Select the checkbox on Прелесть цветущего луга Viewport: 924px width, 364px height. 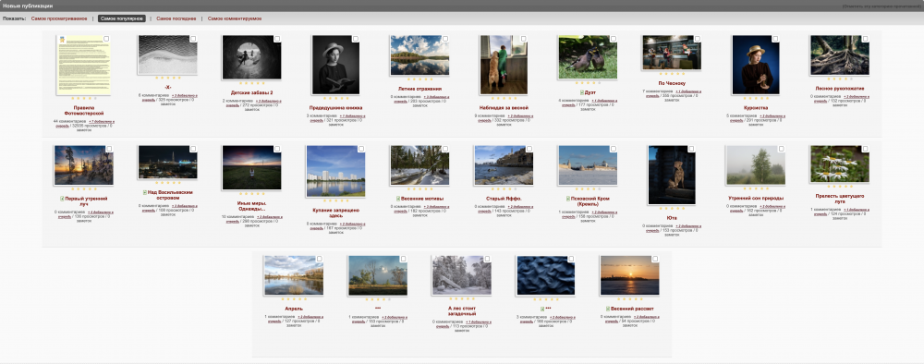[865, 149]
